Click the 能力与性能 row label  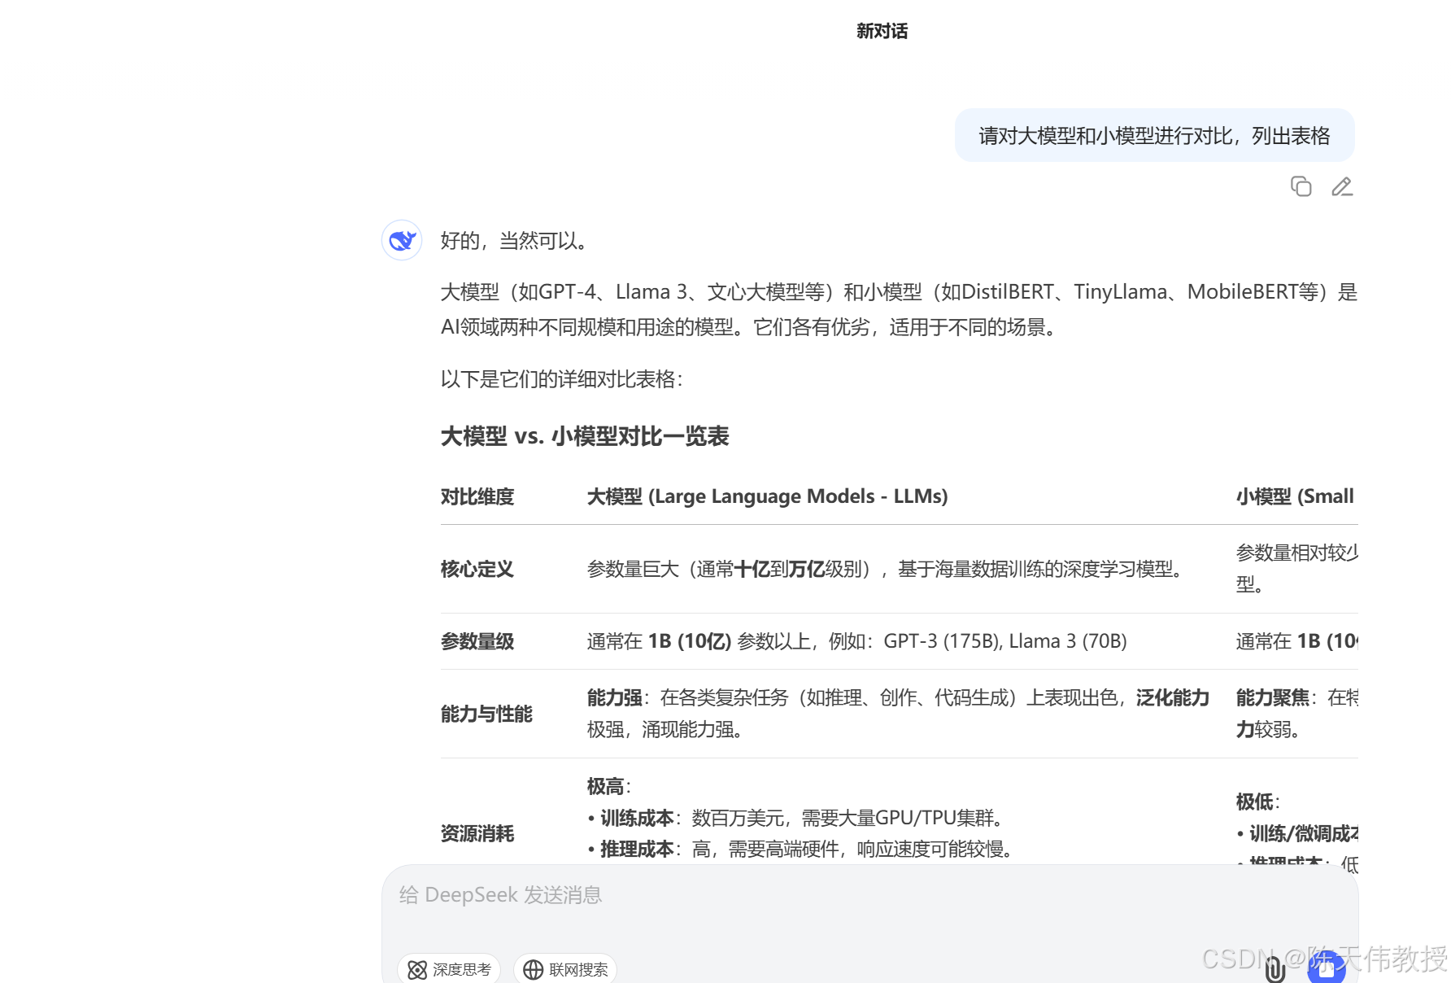[x=486, y=714]
